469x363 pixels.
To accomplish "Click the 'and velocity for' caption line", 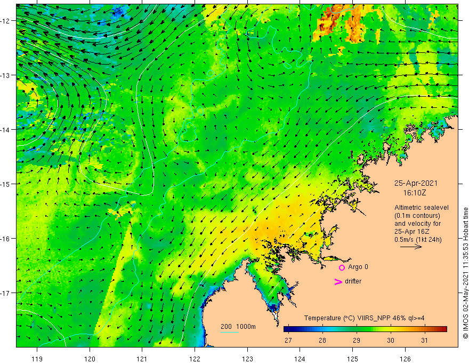I will [x=417, y=224].
